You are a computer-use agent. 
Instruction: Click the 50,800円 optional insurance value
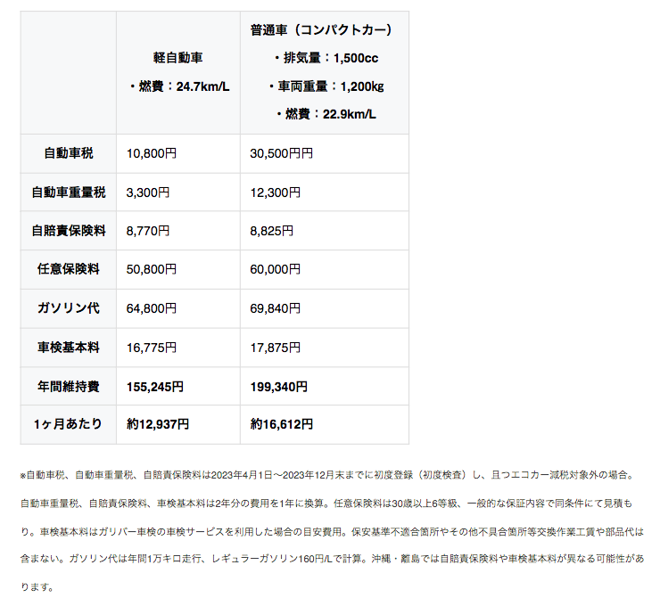152,269
